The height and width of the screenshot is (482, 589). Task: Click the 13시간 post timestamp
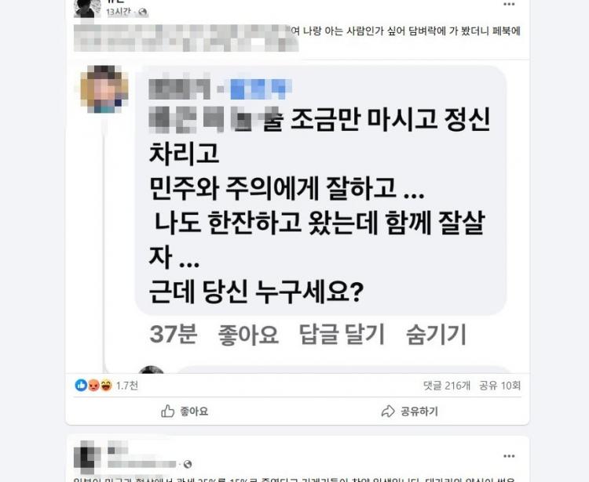(x=119, y=13)
